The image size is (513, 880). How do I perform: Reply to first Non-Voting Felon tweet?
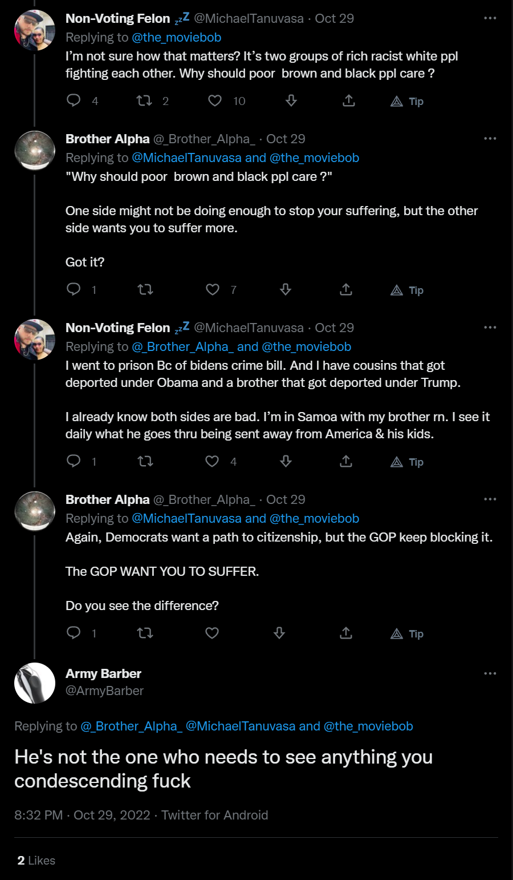click(x=74, y=101)
